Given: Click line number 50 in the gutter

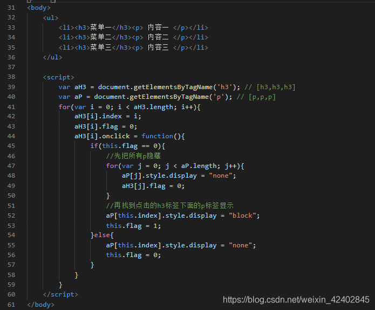Looking at the screenshot, I should pyautogui.click(x=11, y=196).
